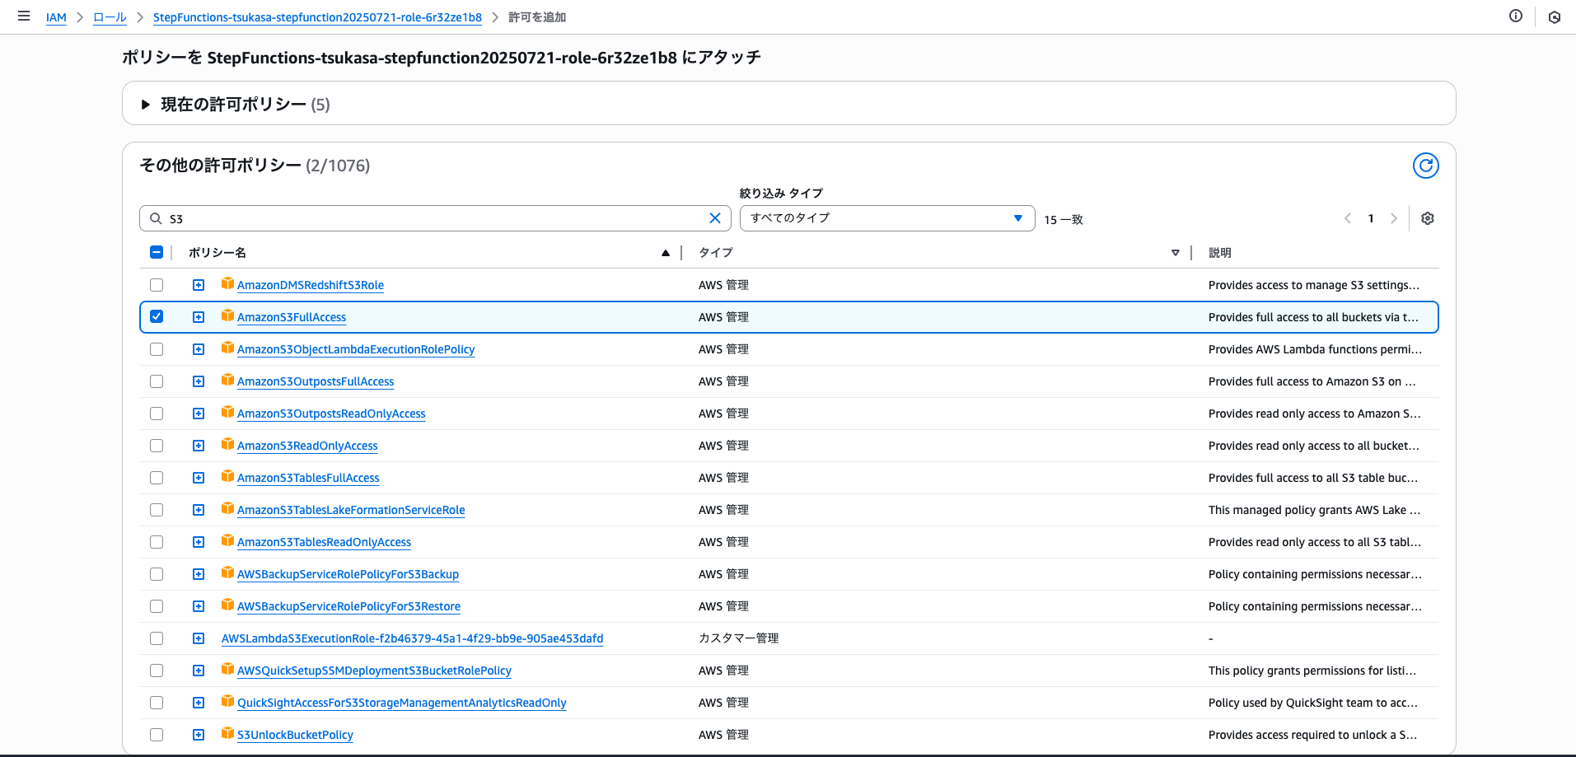Image resolution: width=1576 pixels, height=757 pixels.
Task: Open table preferences gear icon
Action: tap(1428, 218)
